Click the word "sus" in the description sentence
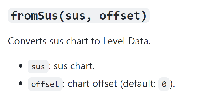202x103 pixels. point(56,42)
